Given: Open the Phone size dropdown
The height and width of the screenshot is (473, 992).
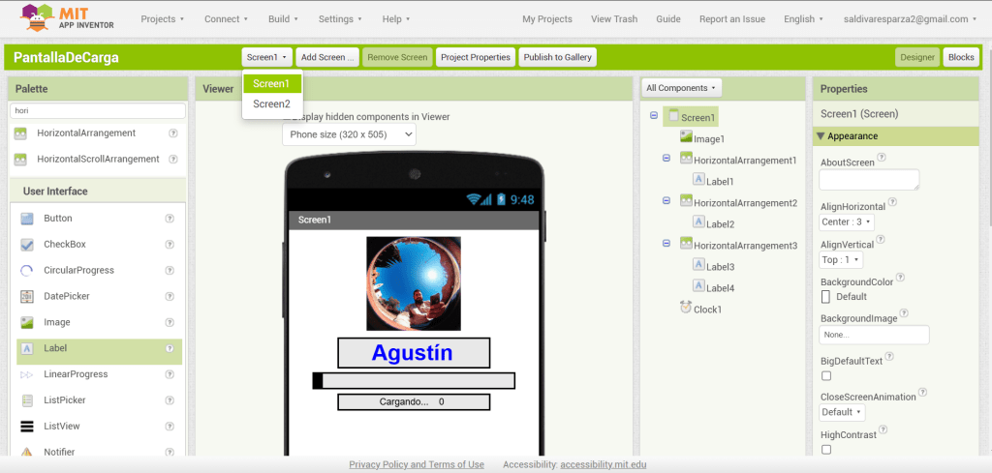Looking at the screenshot, I should point(349,134).
